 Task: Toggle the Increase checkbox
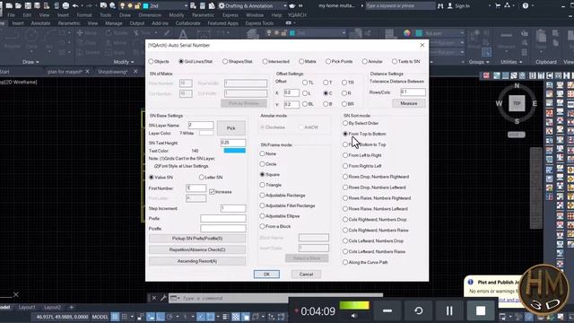(212, 192)
